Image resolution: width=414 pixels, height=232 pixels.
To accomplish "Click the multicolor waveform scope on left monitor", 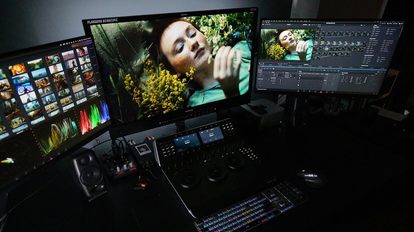I will click(x=59, y=135).
